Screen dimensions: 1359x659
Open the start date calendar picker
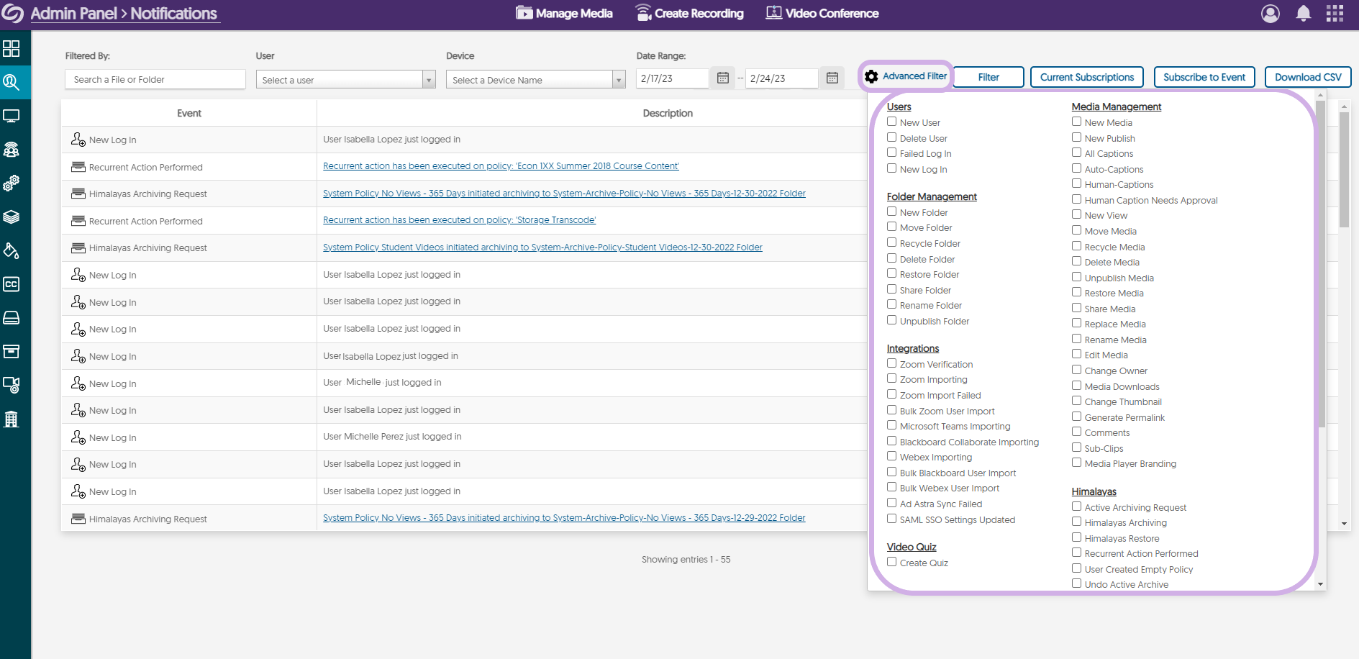(x=723, y=78)
